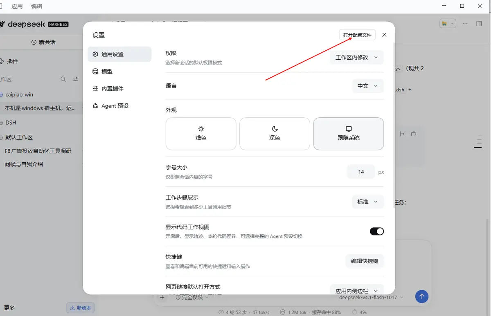Open the 打开配置文件 config file button

[357, 35]
